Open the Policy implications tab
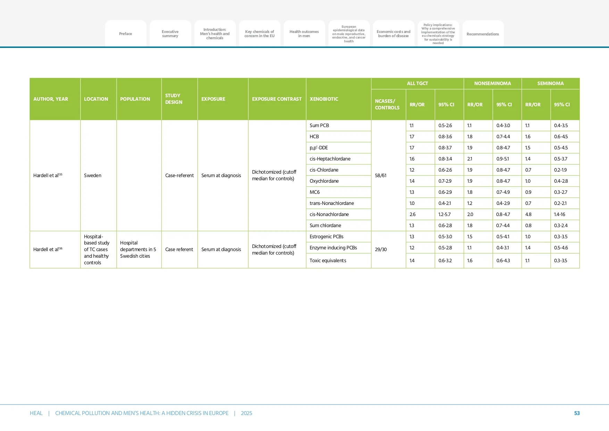609x431 pixels. [x=438, y=34]
